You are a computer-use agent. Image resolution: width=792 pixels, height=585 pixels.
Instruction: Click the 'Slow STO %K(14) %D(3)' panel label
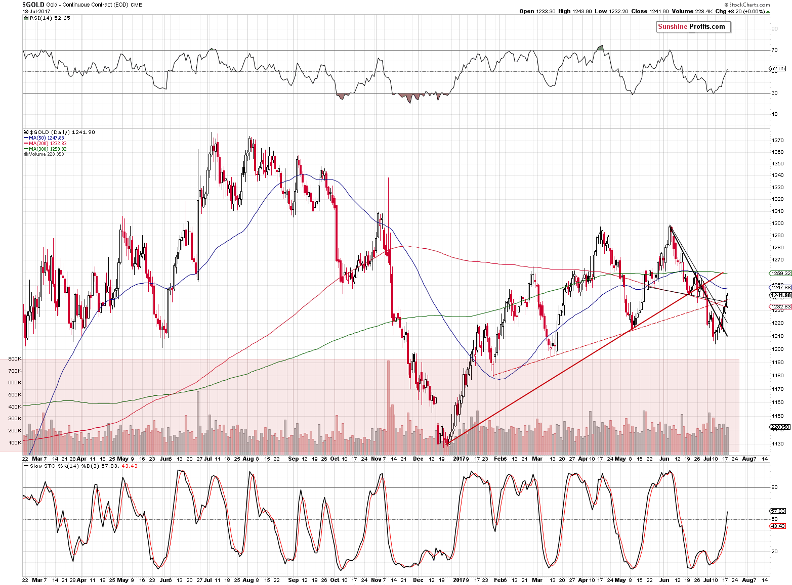(x=65, y=466)
